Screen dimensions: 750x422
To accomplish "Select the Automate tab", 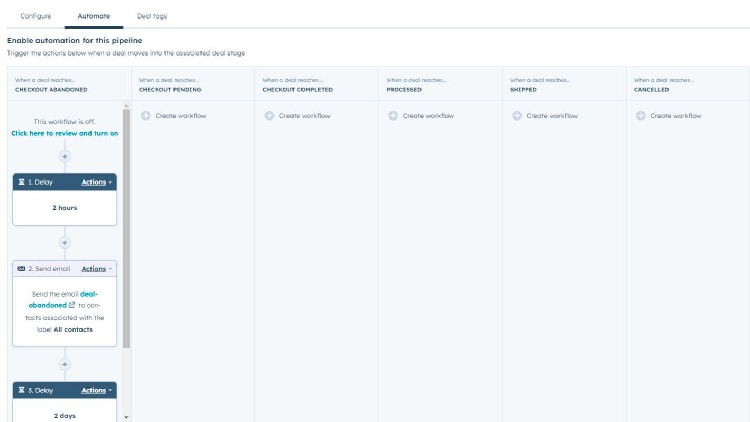I will click(x=94, y=16).
